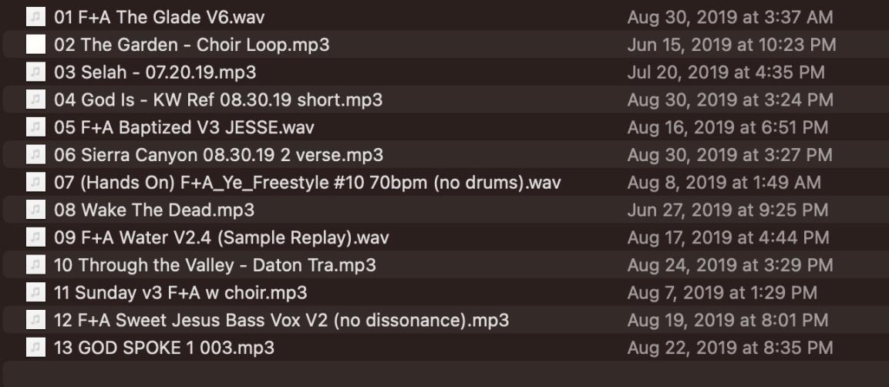Select 09 F+A Water V2.4 Sample Replay file
Viewport: 889px width, 387px height.
tap(221, 237)
